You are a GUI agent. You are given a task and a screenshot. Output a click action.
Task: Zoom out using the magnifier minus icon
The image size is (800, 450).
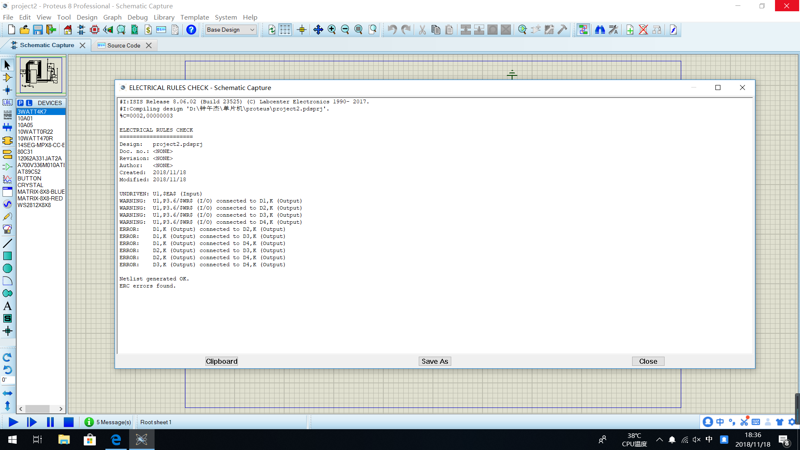(x=345, y=30)
